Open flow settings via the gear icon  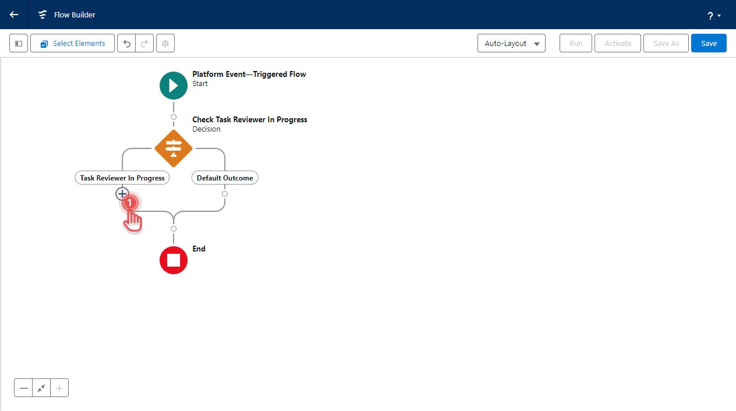click(x=165, y=43)
